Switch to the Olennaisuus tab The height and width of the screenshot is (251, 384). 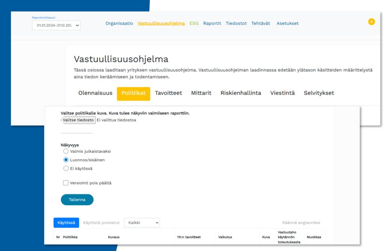coord(95,93)
